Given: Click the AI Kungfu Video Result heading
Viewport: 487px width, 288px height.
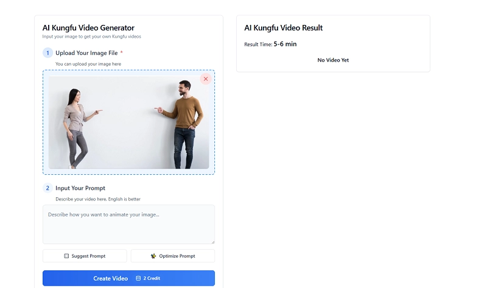Looking at the screenshot, I should point(283,27).
